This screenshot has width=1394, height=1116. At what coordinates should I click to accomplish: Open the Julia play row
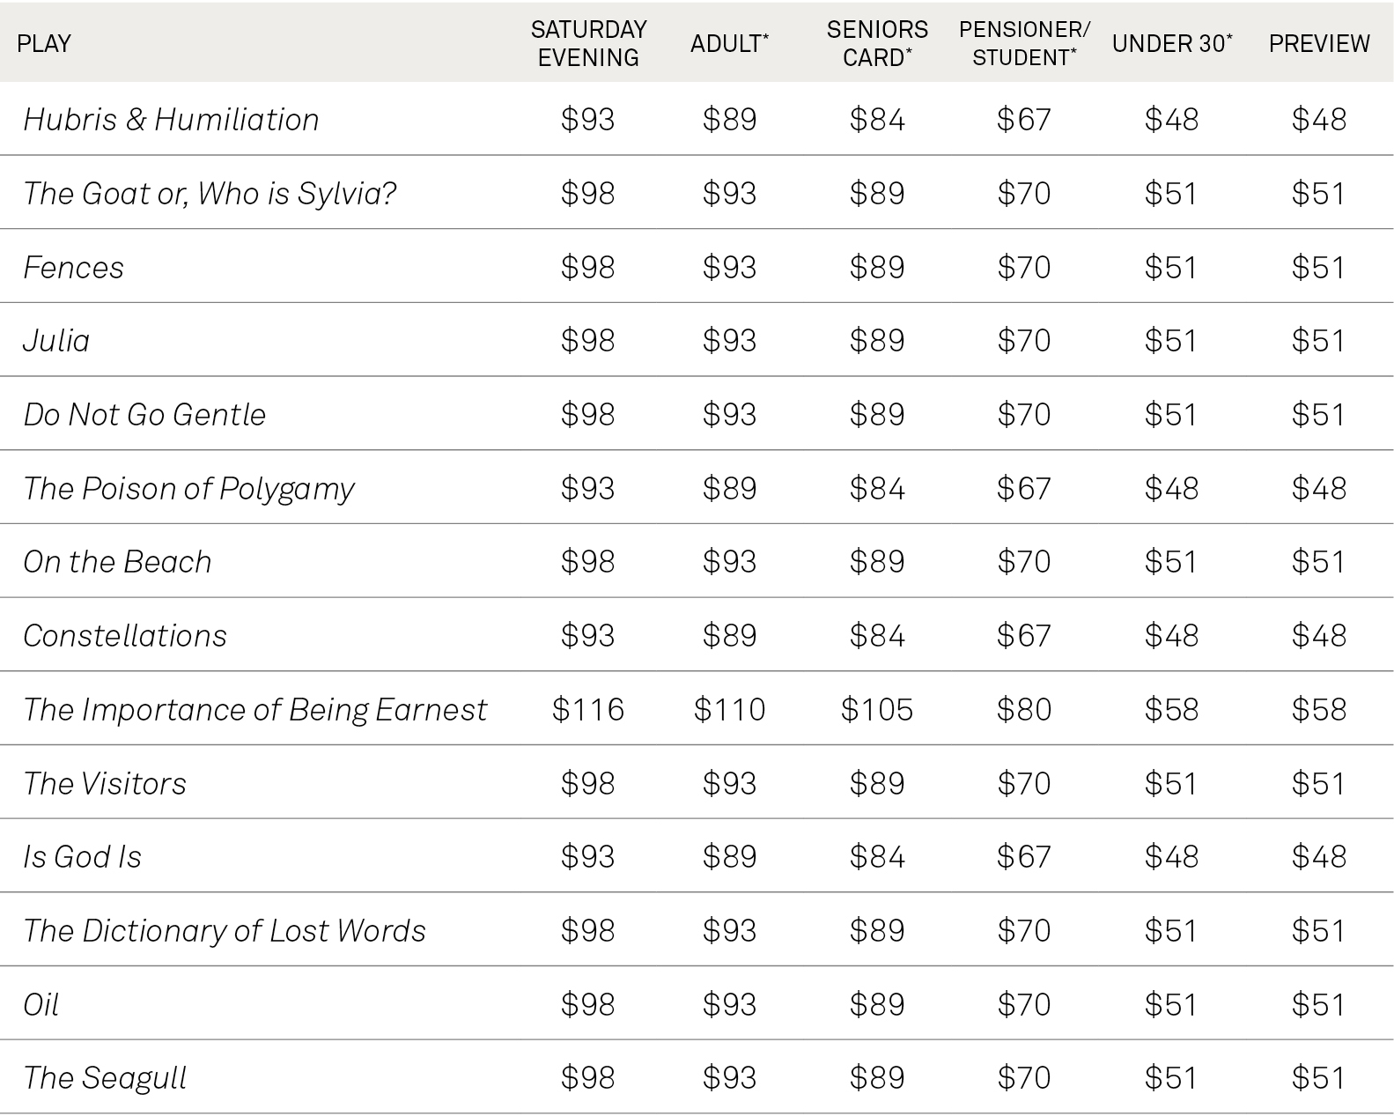56,341
